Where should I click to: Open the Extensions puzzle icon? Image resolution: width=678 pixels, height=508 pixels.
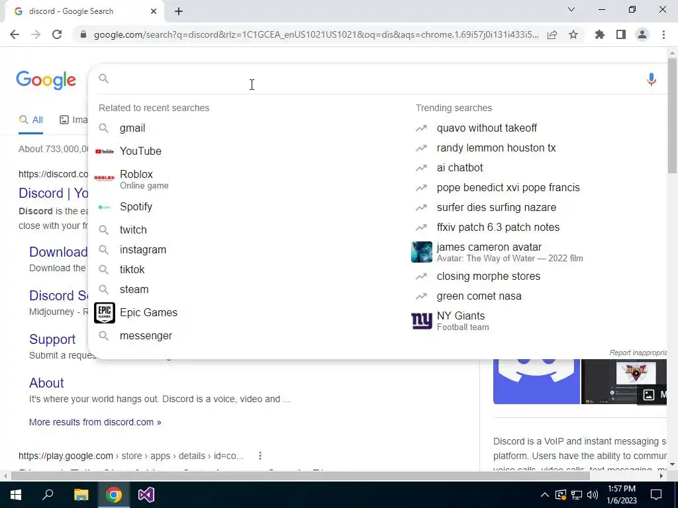[600, 34]
